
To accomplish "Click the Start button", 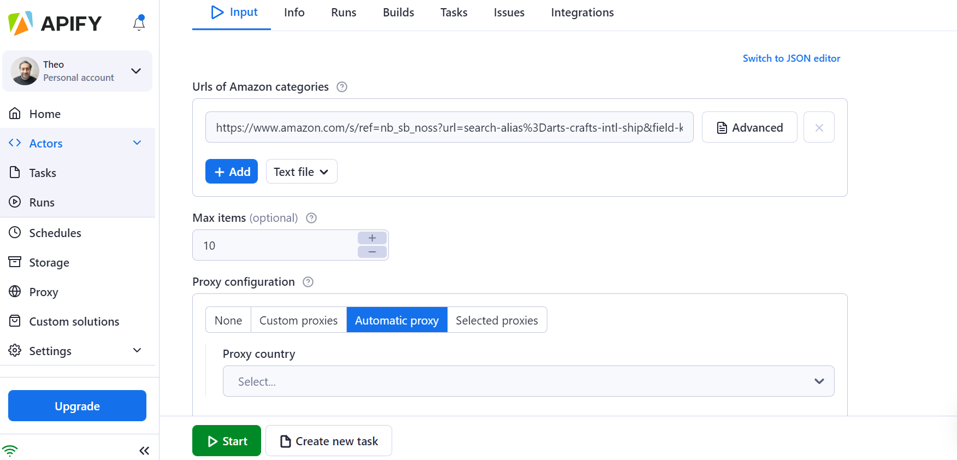I will pyautogui.click(x=227, y=441).
